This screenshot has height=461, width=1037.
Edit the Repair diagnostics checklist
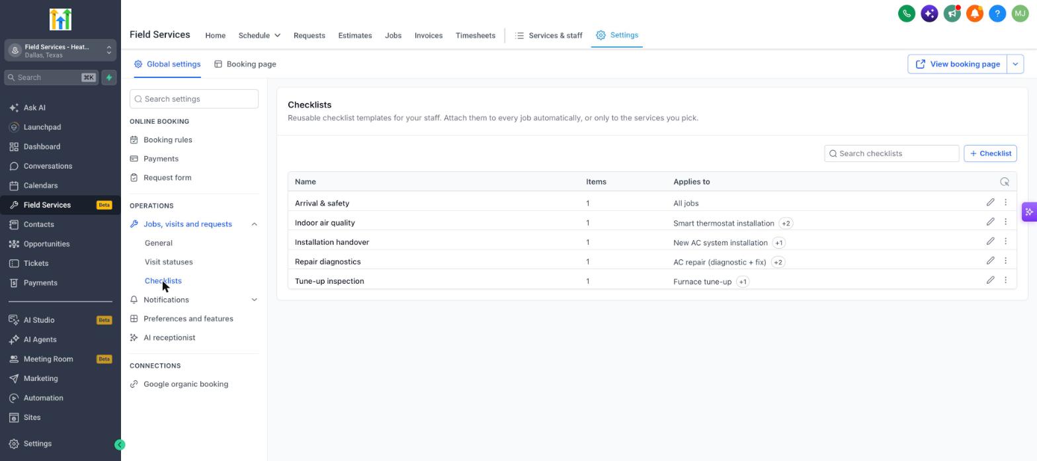(990, 261)
